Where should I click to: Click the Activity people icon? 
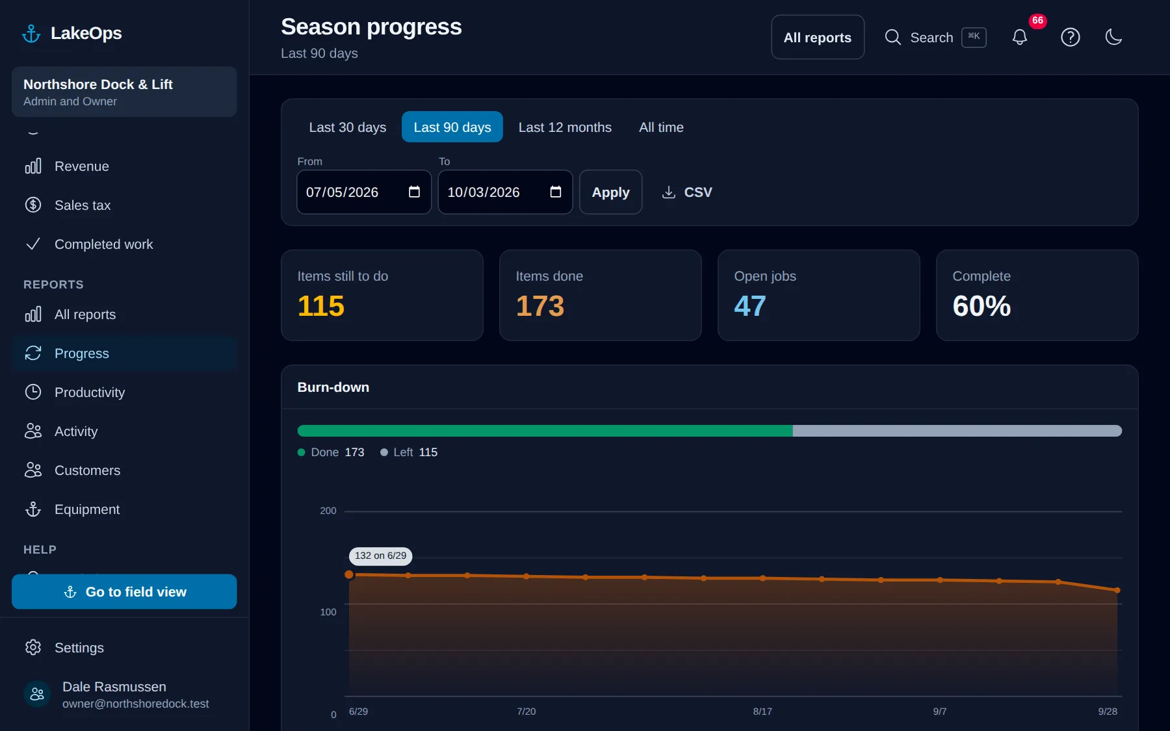tap(33, 431)
